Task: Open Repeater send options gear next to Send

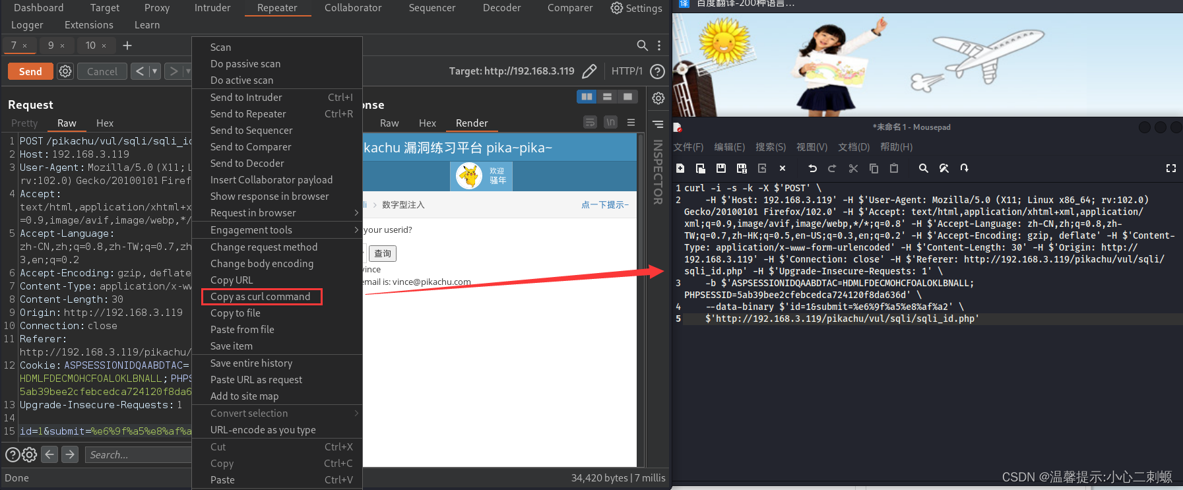Action: click(x=65, y=71)
